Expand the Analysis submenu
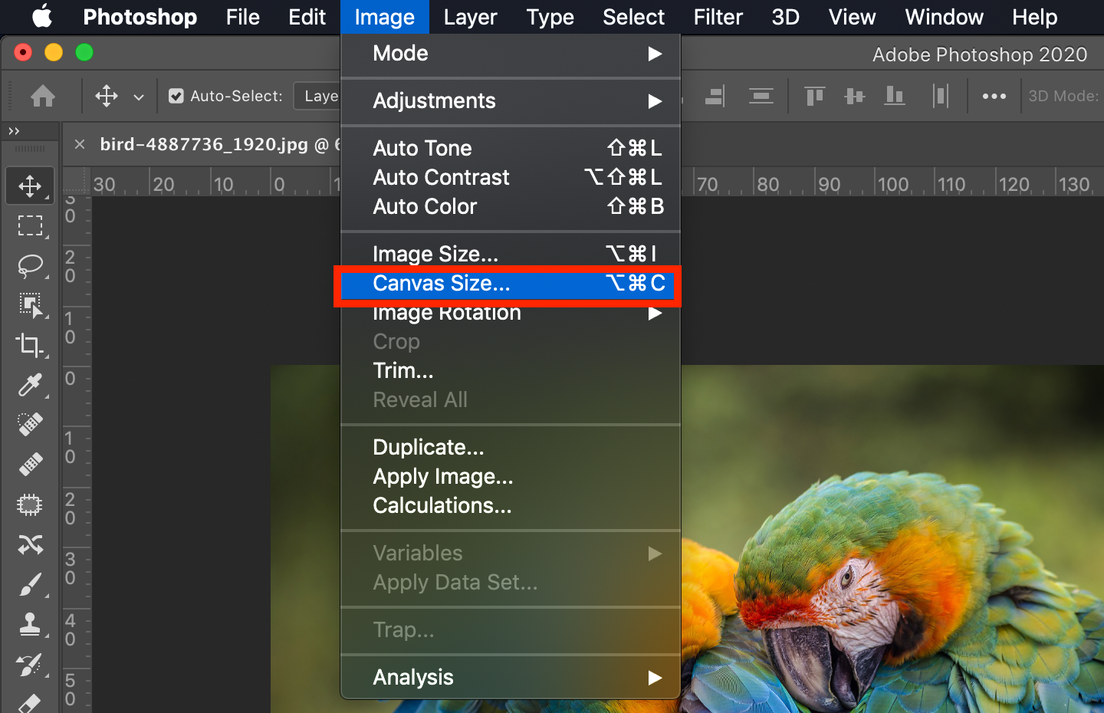The height and width of the screenshot is (713, 1104). click(x=511, y=677)
